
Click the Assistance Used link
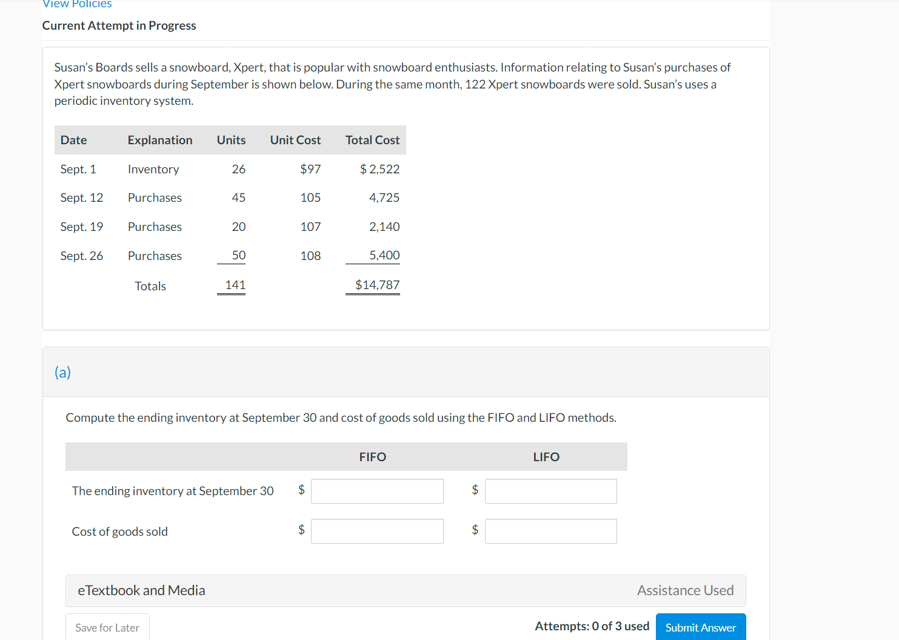(x=685, y=590)
